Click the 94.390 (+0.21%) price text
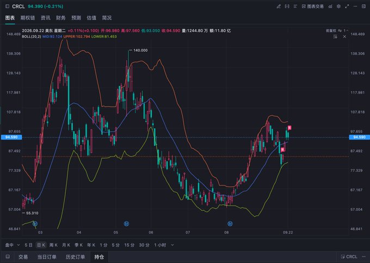 point(46,7)
